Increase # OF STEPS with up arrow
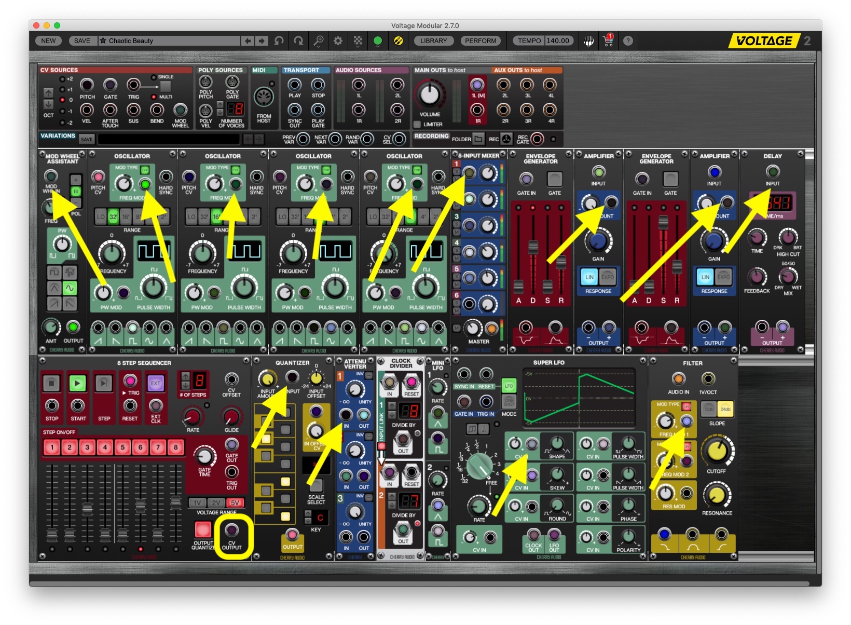The height and width of the screenshot is (625, 851). [x=185, y=376]
